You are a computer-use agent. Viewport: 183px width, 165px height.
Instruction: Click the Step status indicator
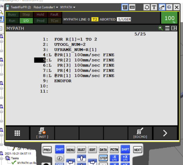pyautogui.click(x=26, y=15)
